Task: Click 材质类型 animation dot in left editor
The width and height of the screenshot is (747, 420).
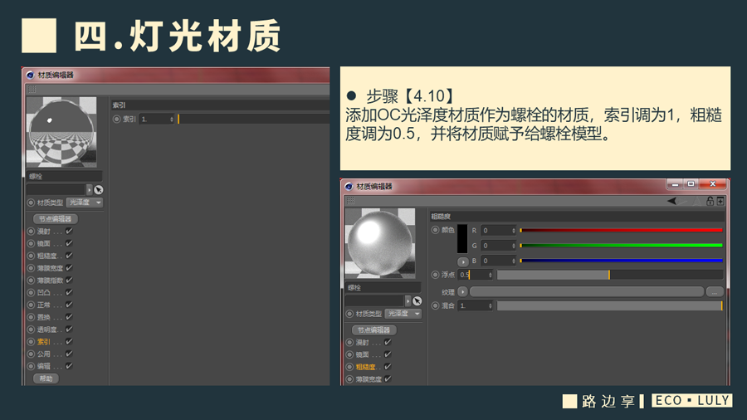Action: point(31,203)
